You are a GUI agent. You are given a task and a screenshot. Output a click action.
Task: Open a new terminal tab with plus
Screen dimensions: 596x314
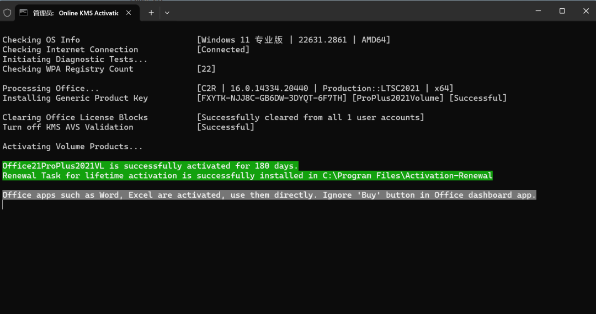pos(151,12)
